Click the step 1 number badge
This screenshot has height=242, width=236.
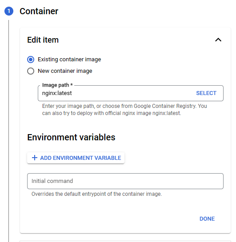point(9,11)
